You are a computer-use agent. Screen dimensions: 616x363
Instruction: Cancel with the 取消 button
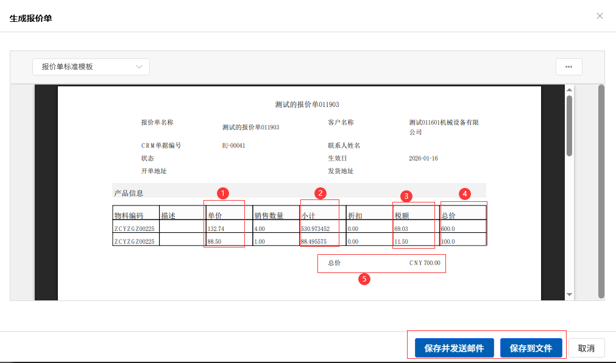586,348
